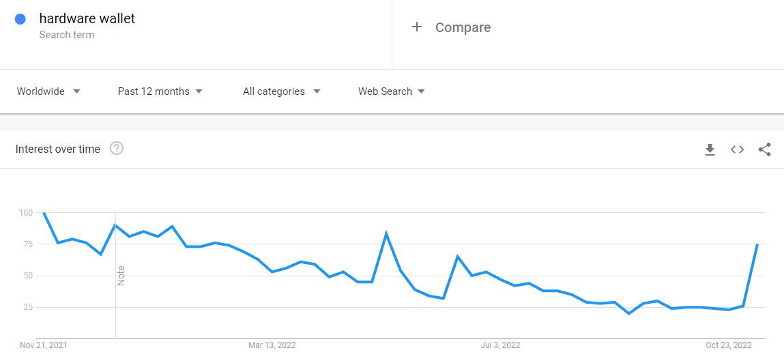Click the Note marker on the chart
The width and height of the screenshot is (784, 361).
(x=121, y=276)
